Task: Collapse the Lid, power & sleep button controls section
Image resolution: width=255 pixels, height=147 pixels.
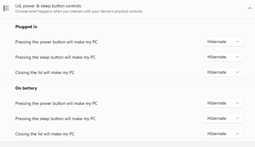Action: pyautogui.click(x=250, y=8)
